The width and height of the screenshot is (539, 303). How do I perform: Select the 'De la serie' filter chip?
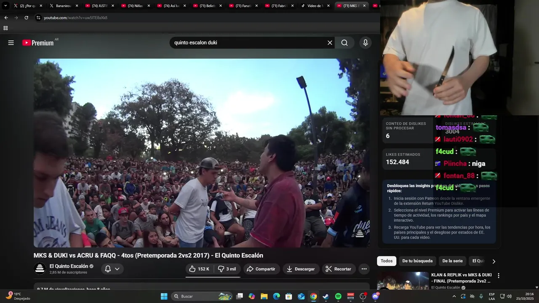tap(452, 261)
